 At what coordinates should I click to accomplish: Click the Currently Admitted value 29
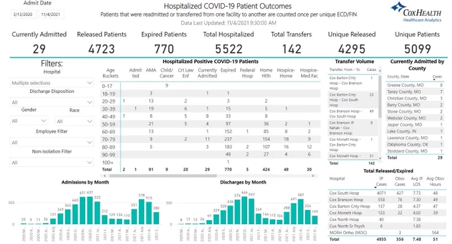(39, 49)
